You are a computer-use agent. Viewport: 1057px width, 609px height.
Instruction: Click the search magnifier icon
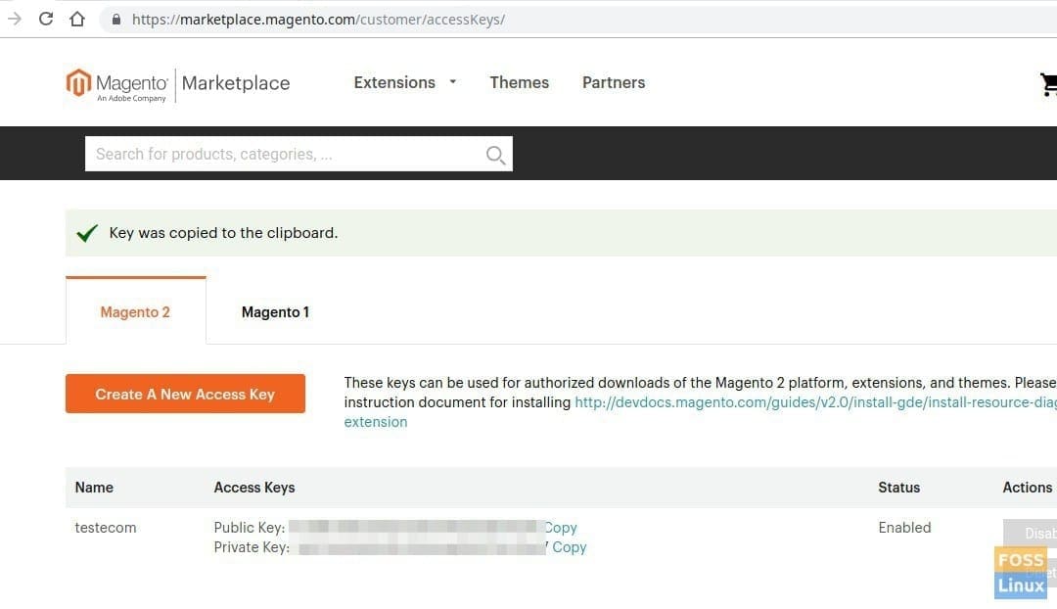tap(495, 155)
